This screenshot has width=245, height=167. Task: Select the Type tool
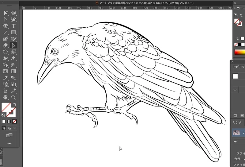point(13,26)
